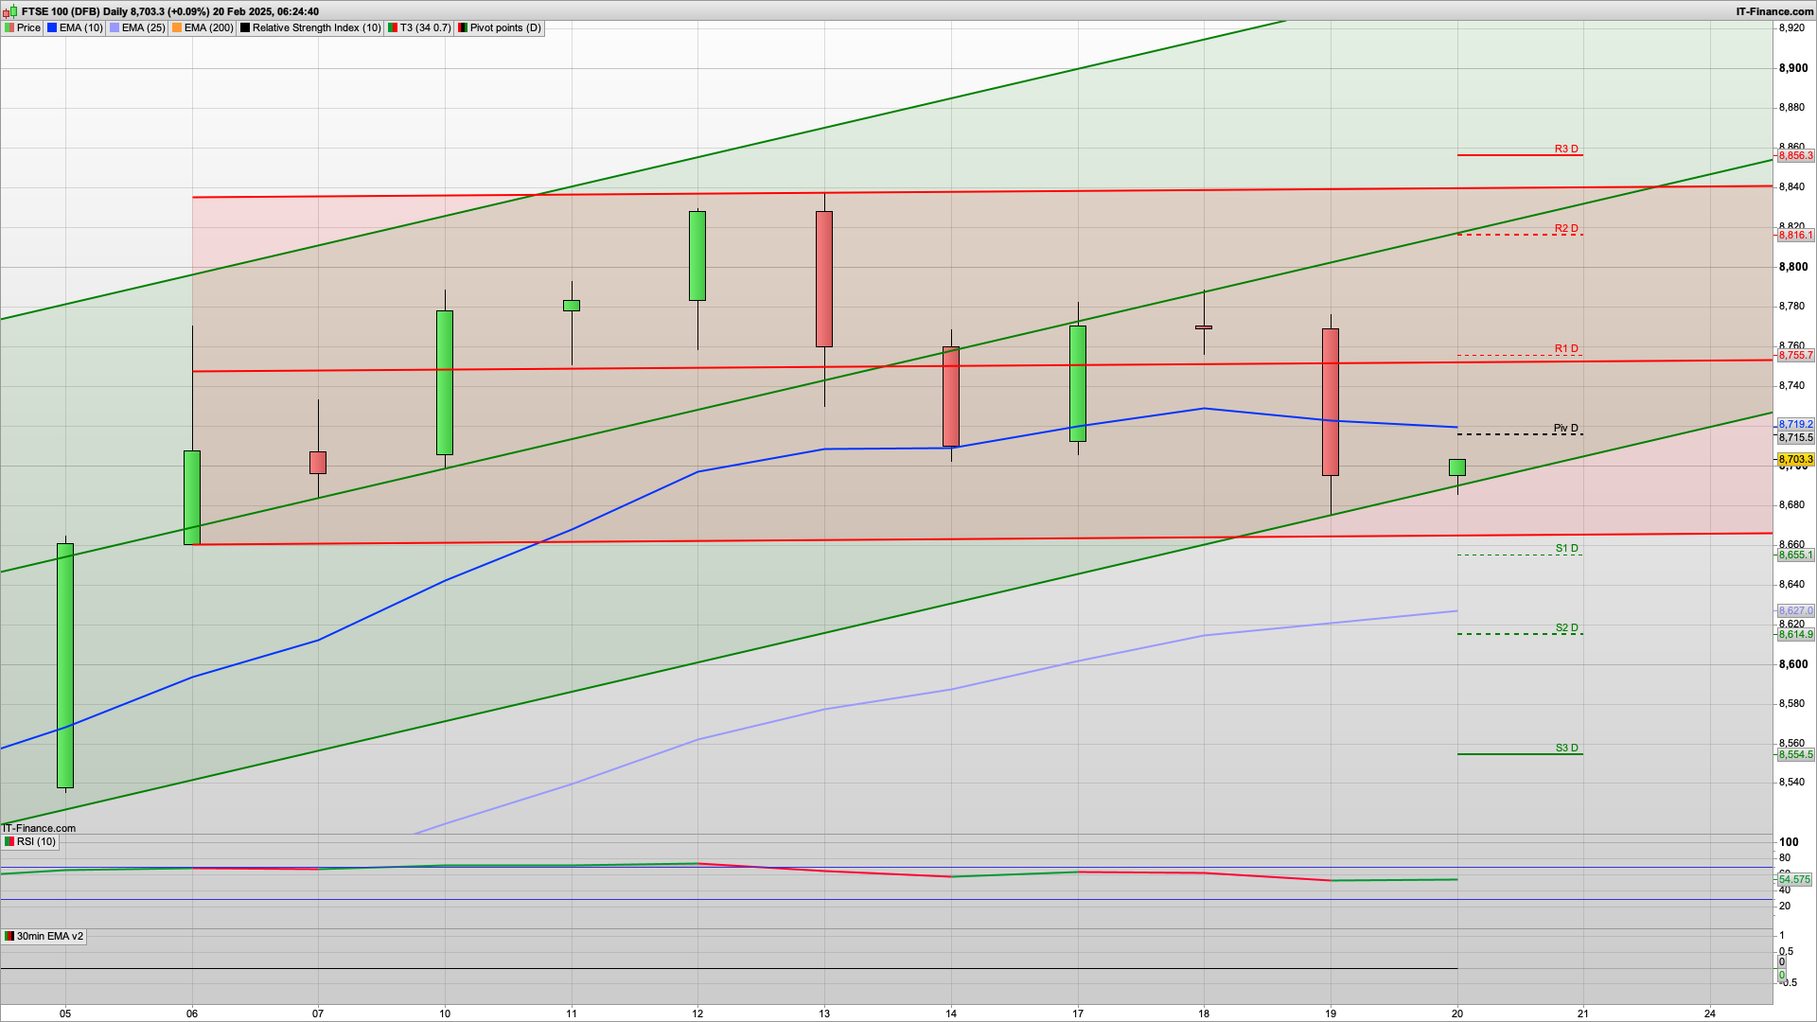Select the R1 D pivot level label
The height and width of the screenshot is (1022, 1817).
coord(1566,348)
